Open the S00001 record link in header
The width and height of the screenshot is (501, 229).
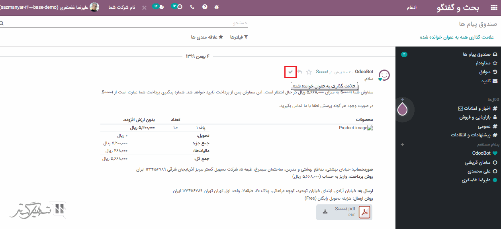pyautogui.click(x=322, y=72)
